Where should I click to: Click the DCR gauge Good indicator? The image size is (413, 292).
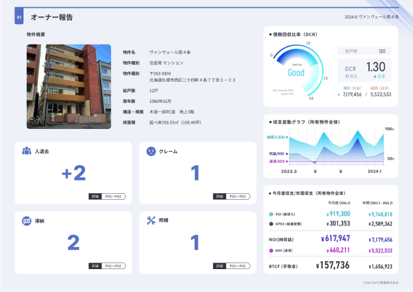coord(296,73)
